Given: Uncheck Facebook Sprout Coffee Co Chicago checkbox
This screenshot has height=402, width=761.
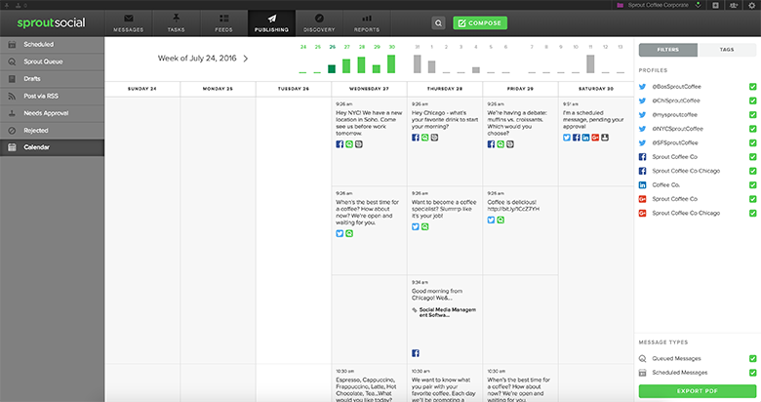Looking at the screenshot, I should click(x=753, y=171).
